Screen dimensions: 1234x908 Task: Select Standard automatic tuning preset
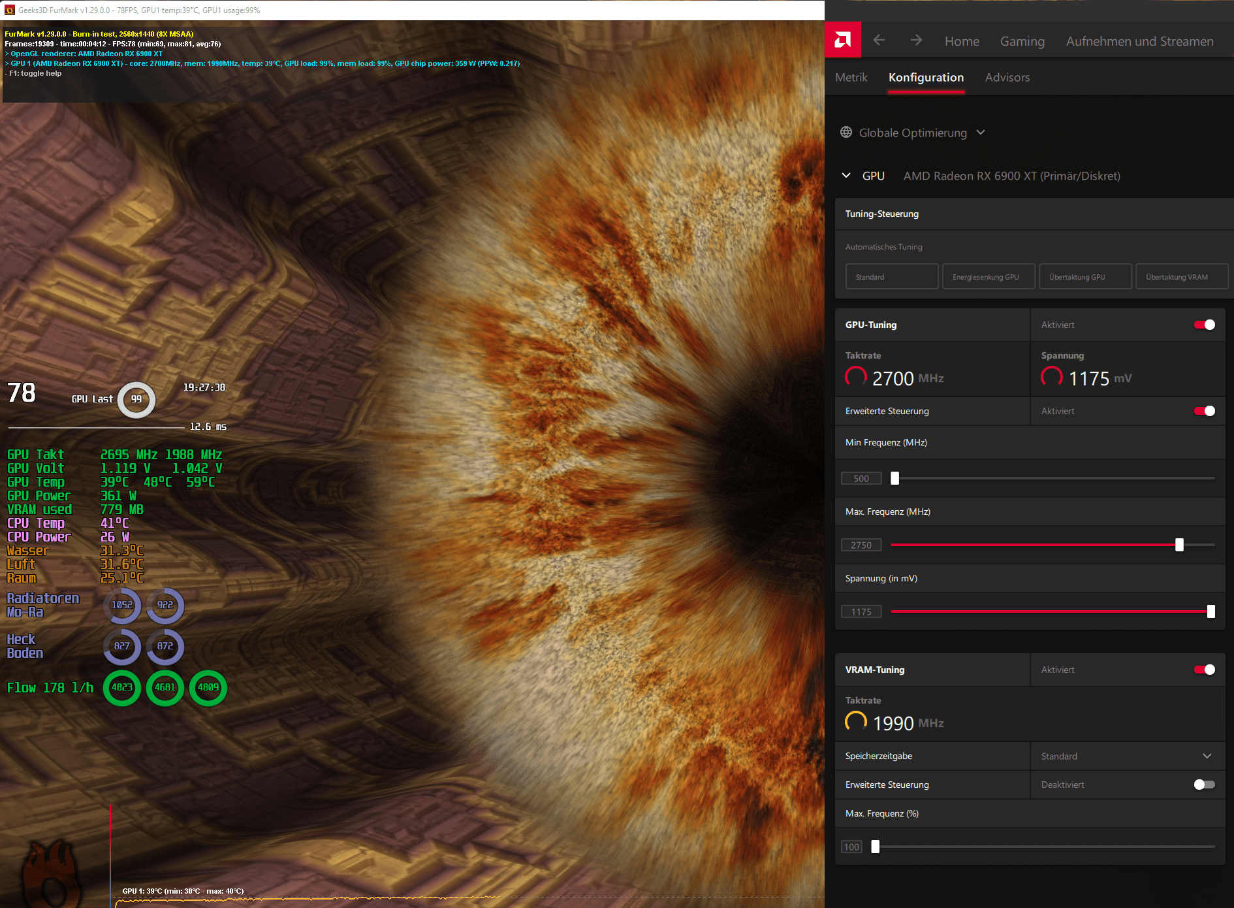[x=892, y=276]
